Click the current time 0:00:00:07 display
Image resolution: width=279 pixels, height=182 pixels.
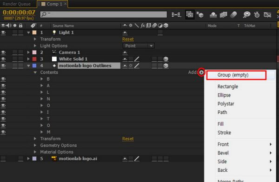click(x=19, y=12)
